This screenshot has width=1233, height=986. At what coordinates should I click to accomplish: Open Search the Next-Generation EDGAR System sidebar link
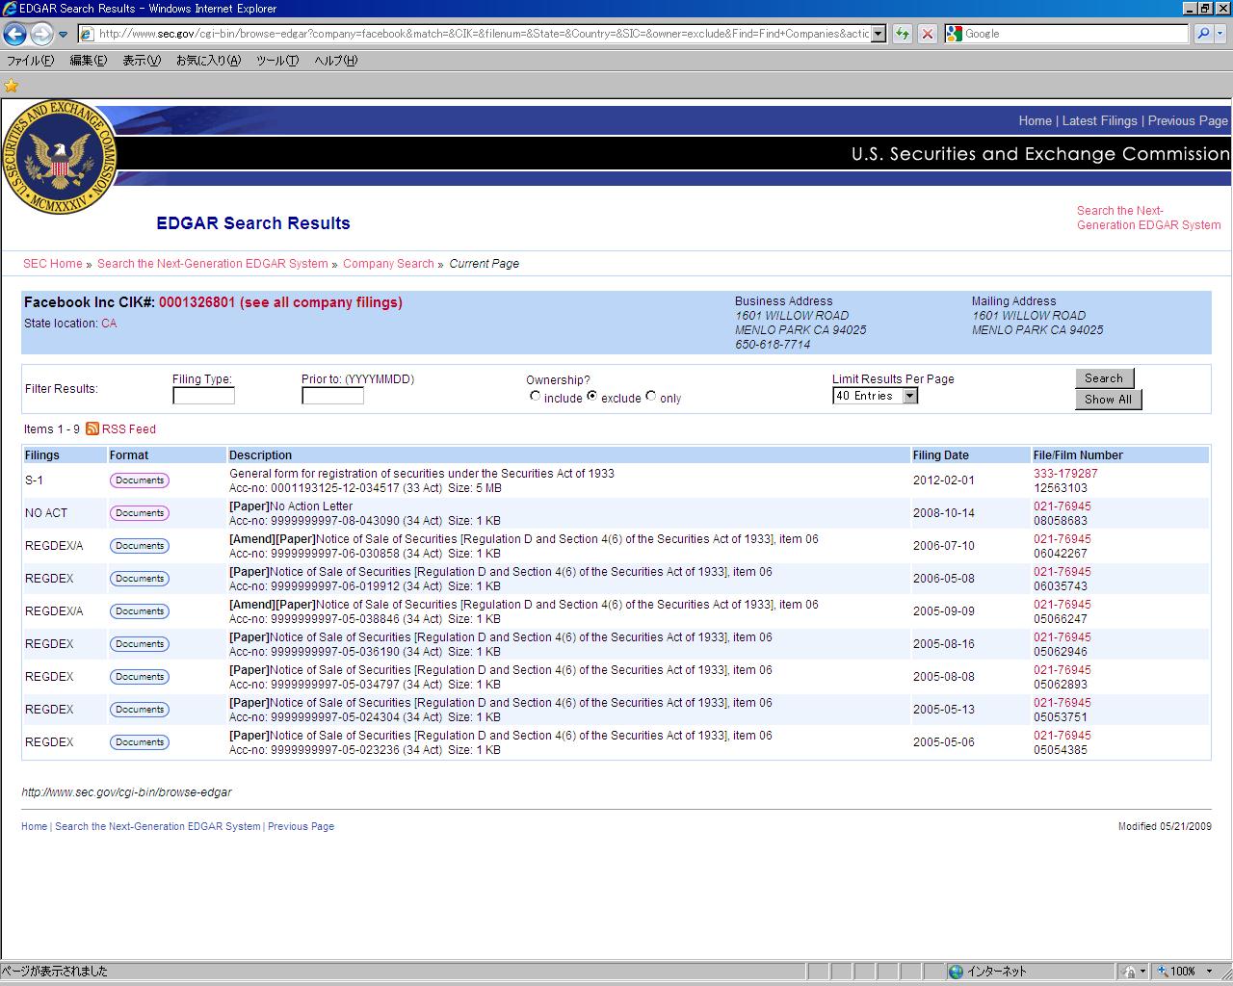coord(1148,218)
